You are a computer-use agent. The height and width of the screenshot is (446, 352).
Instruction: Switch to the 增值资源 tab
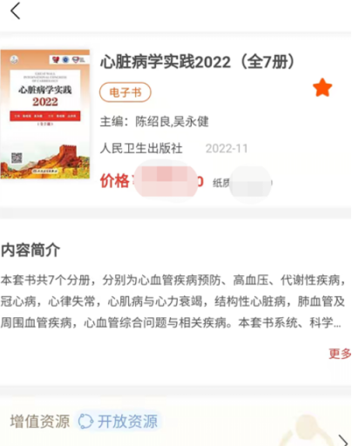pyautogui.click(x=40, y=422)
